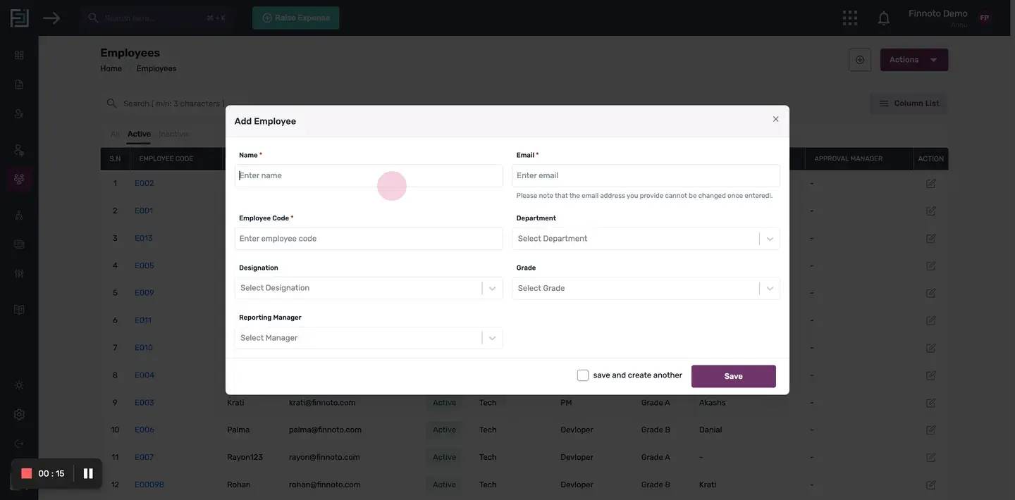This screenshot has width=1015, height=500.
Task: Click edit icon for Palma's row
Action: pyautogui.click(x=930, y=430)
